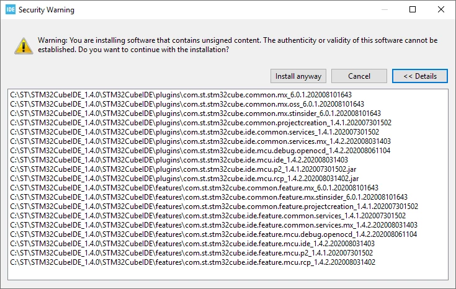
Task: Select the features ide.feature.mcu.debug.openocd line
Action: (213, 234)
